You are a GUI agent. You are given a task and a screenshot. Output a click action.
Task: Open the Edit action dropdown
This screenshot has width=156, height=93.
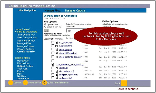coord(76,31)
